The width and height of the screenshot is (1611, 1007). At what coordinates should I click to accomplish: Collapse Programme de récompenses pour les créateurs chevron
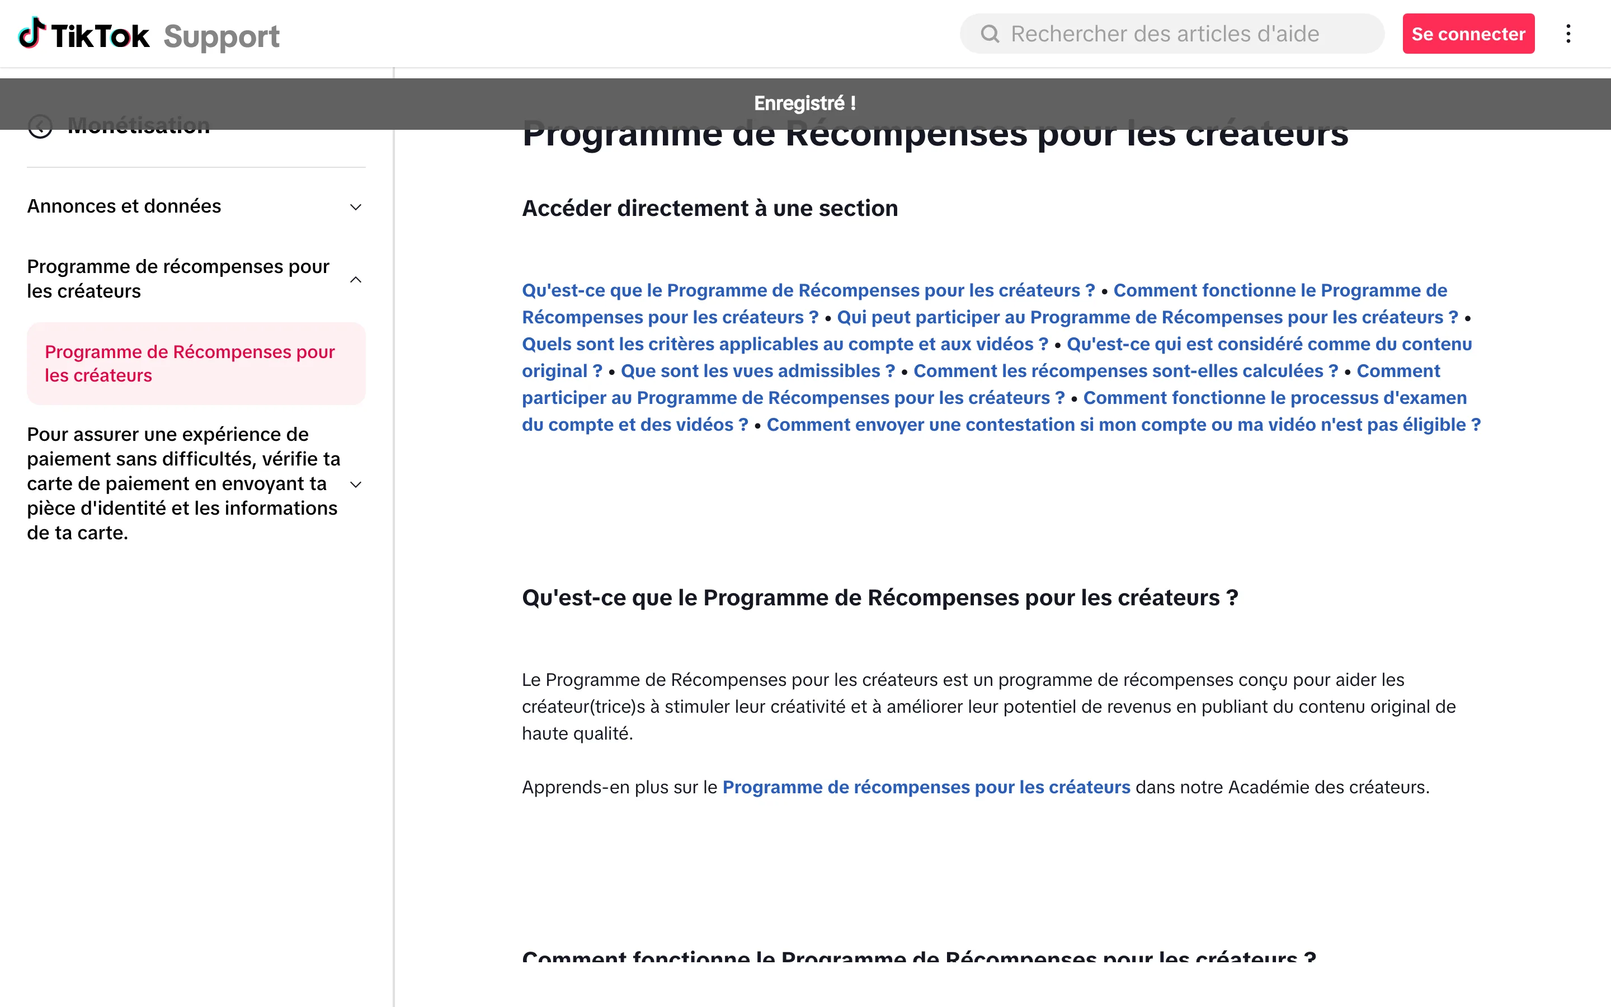click(x=356, y=280)
